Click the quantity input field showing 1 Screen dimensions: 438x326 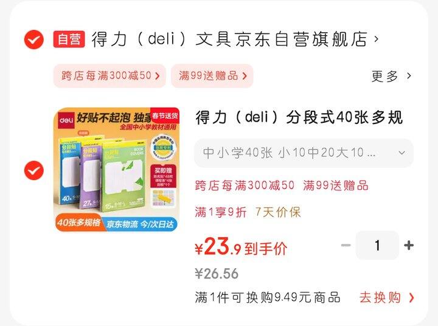point(377,245)
